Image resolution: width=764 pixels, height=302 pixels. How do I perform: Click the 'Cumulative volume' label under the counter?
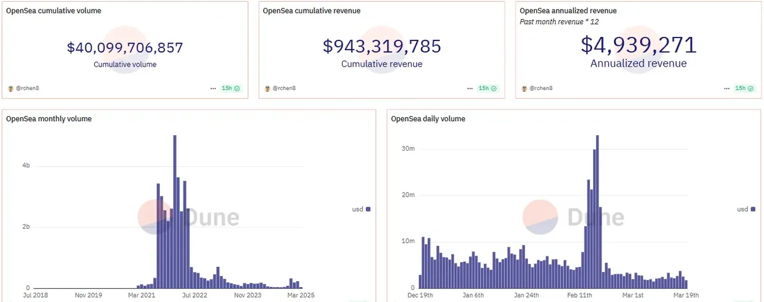point(125,64)
